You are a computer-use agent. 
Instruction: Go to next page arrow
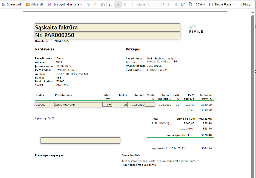click(x=169, y=4)
